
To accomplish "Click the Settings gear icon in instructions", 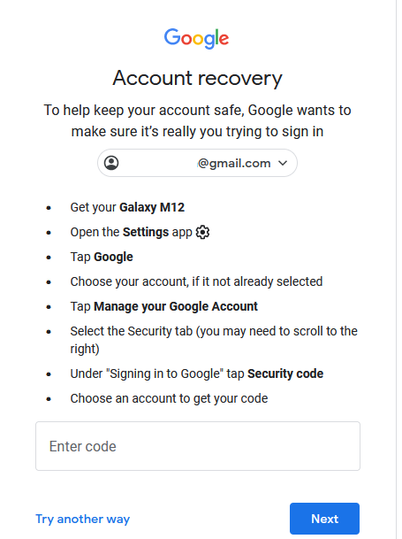I will click(202, 233).
